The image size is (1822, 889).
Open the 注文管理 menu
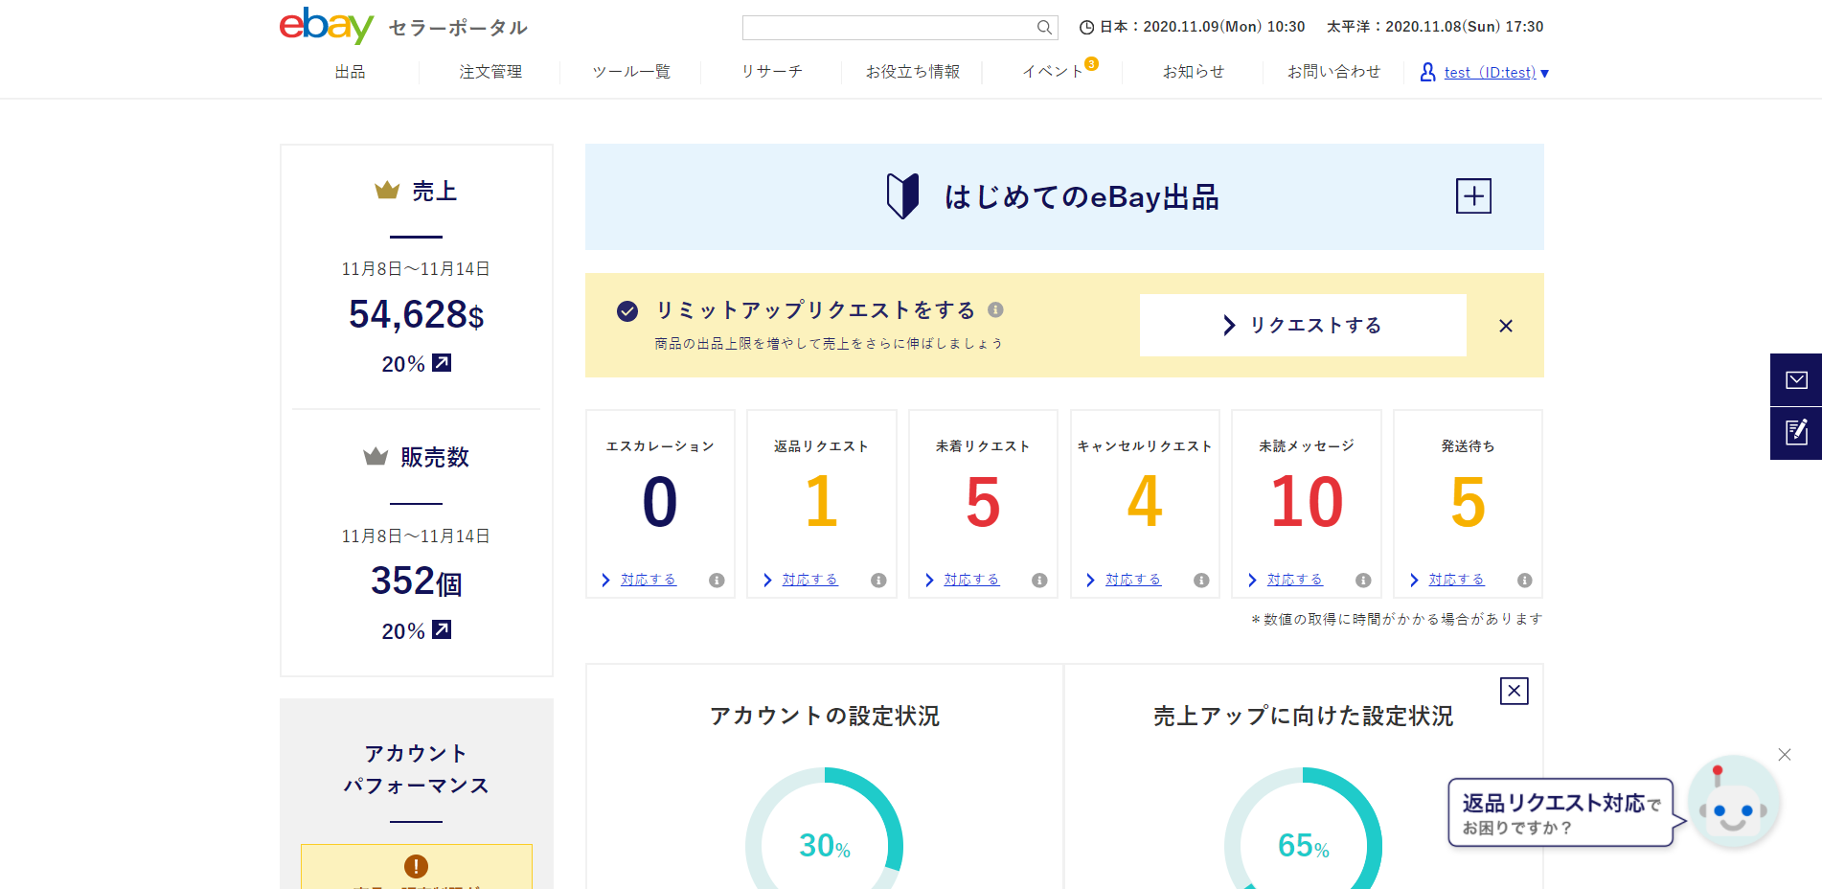490,72
